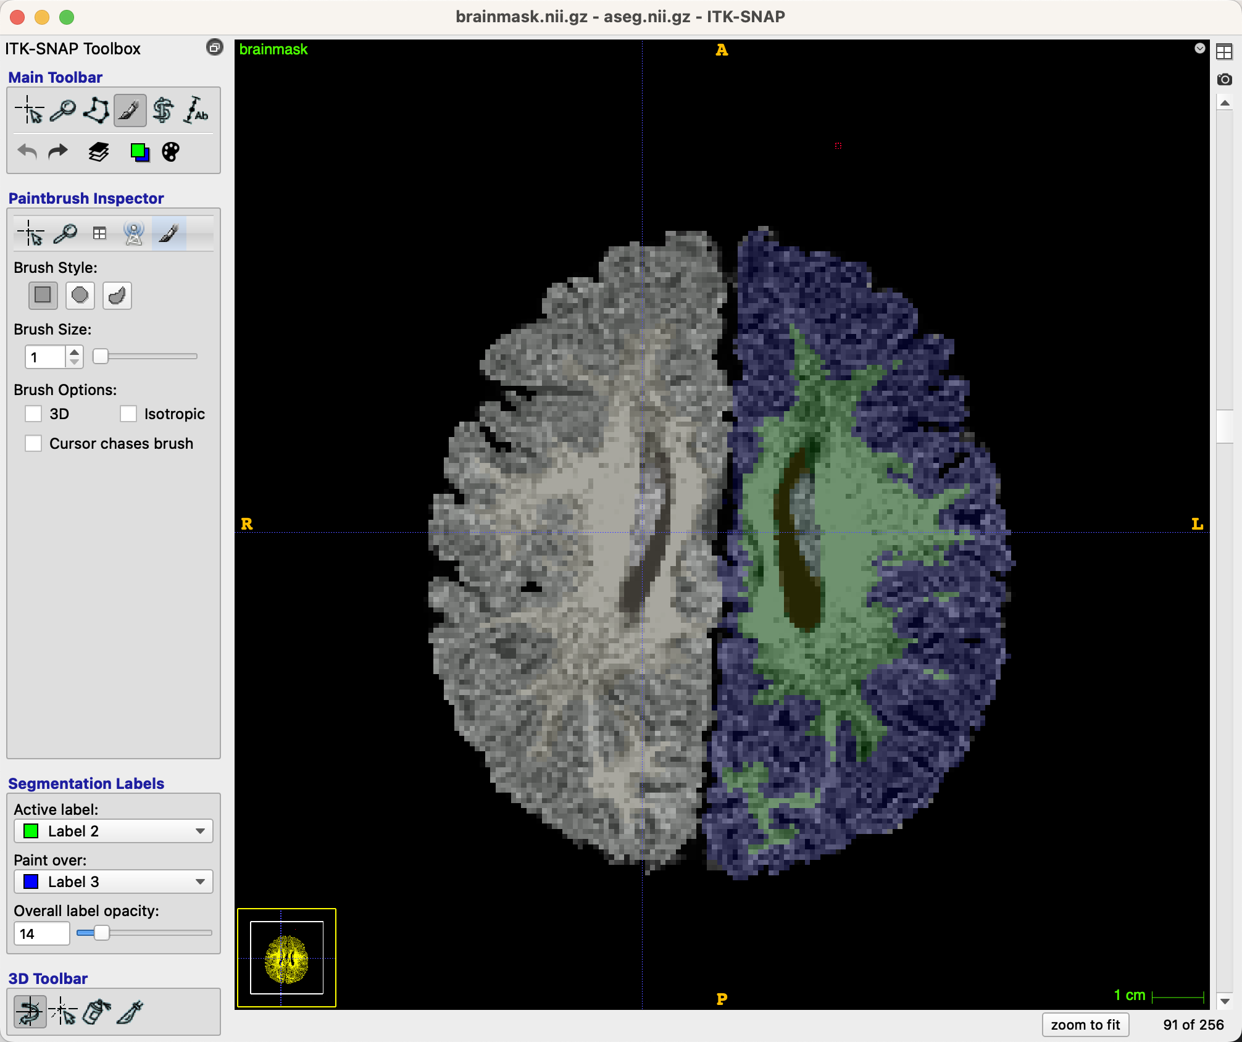Open the Layer Inspector stack icon
Screen dimensions: 1242x1042
tap(98, 152)
